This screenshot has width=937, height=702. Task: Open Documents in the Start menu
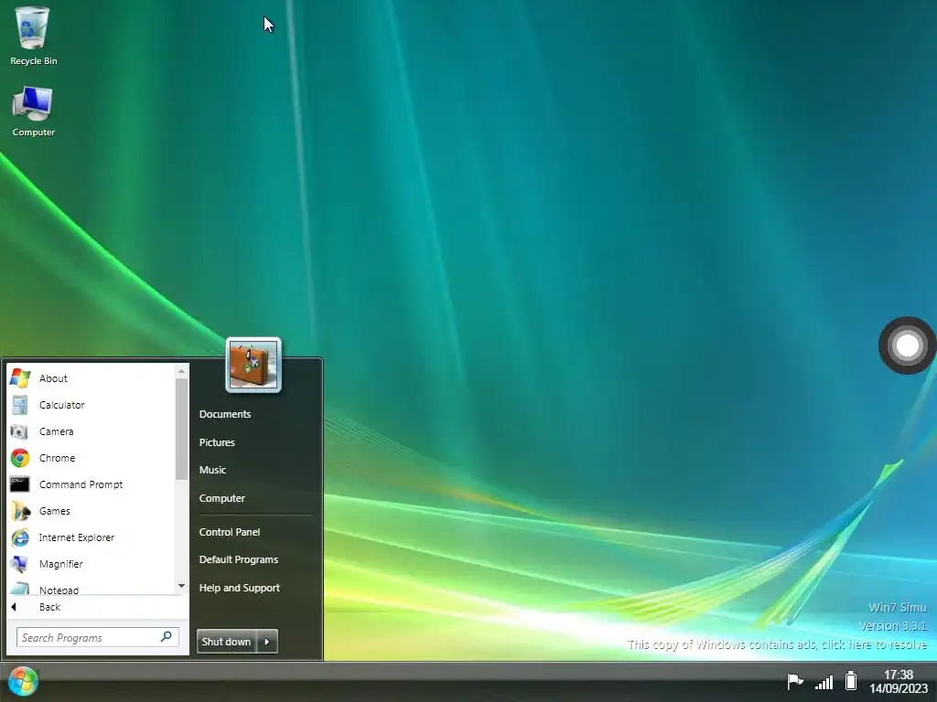click(x=225, y=414)
